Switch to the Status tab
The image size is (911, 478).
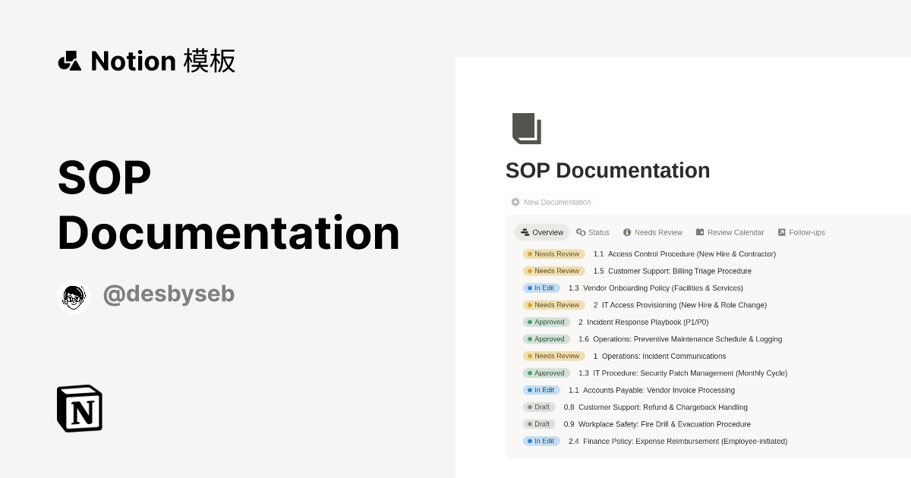(x=593, y=232)
